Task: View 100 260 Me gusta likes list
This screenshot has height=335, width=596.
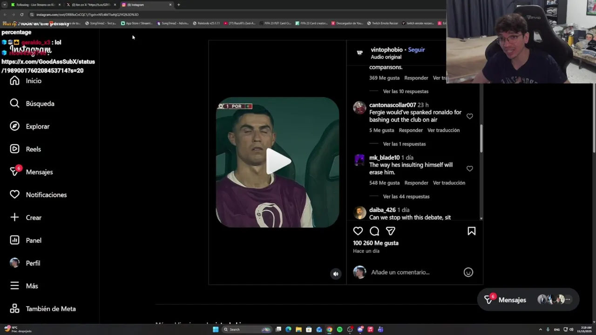Action: (376, 243)
